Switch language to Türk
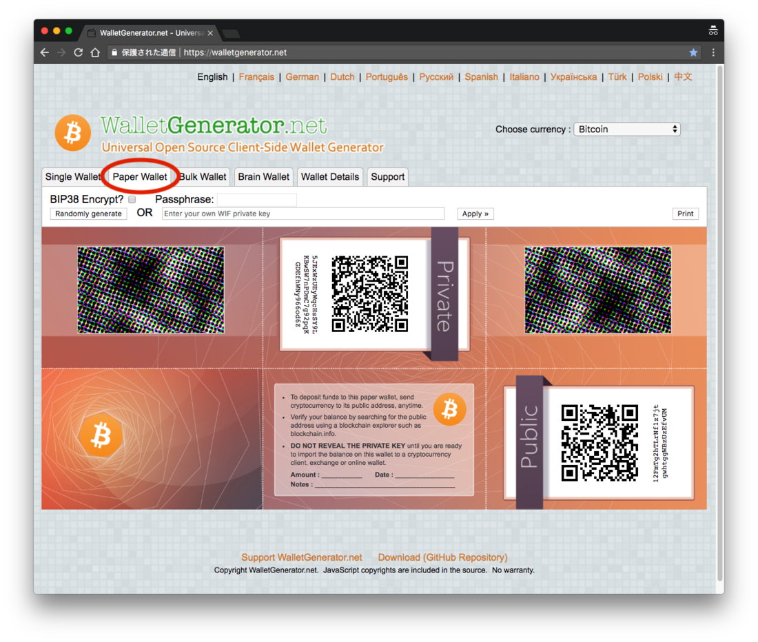The height and width of the screenshot is (642, 758). pyautogui.click(x=617, y=77)
